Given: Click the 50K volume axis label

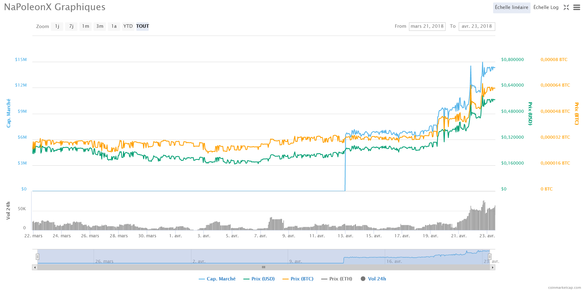Looking at the screenshot, I should (22, 209).
